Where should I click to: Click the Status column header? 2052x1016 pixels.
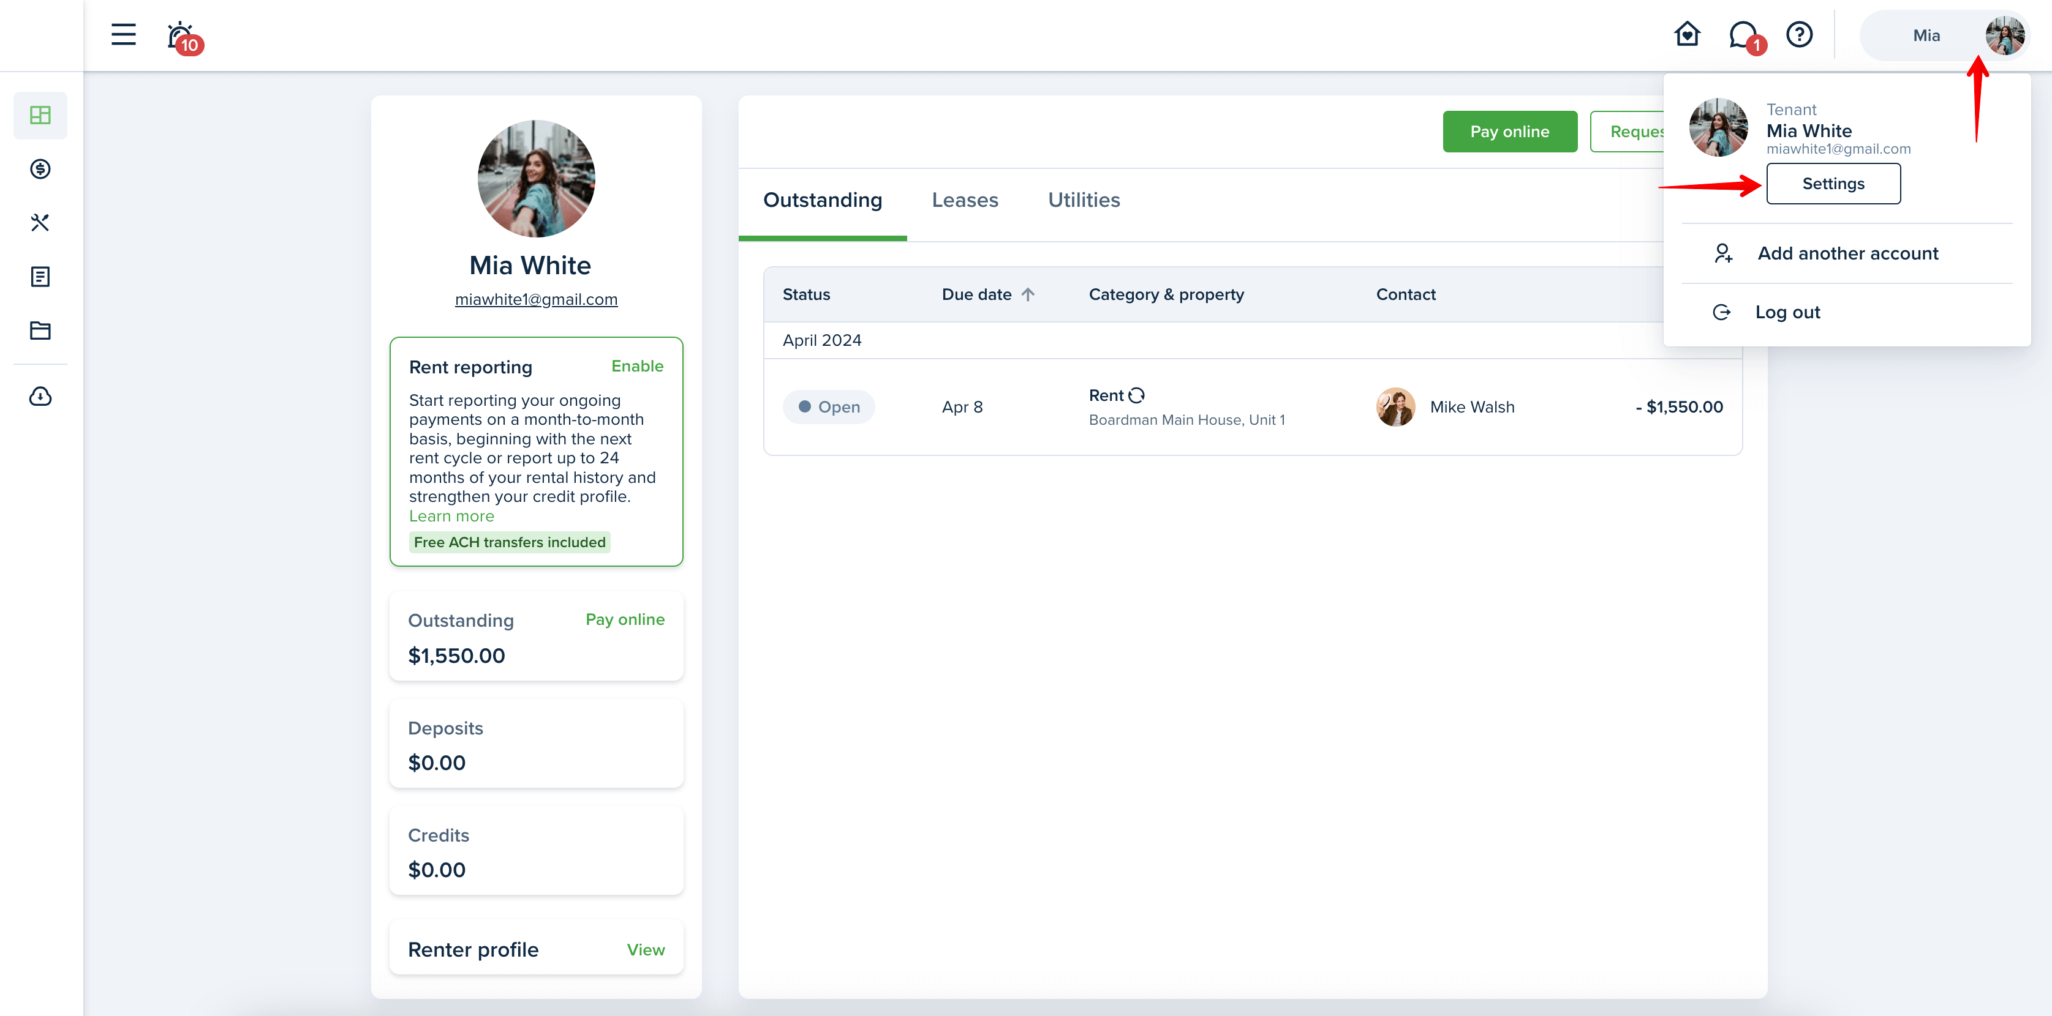pos(806,294)
